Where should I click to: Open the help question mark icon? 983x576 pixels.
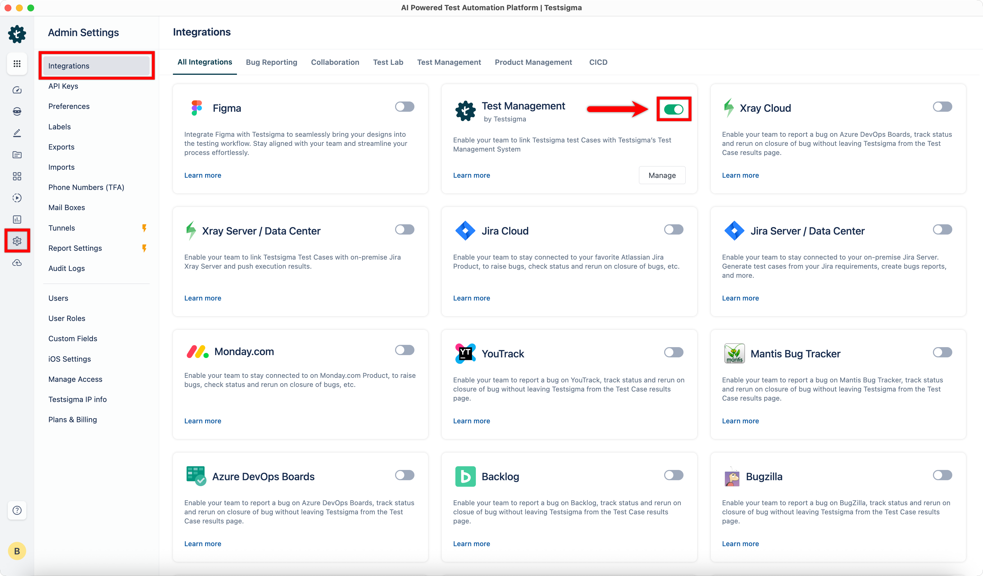tap(17, 510)
